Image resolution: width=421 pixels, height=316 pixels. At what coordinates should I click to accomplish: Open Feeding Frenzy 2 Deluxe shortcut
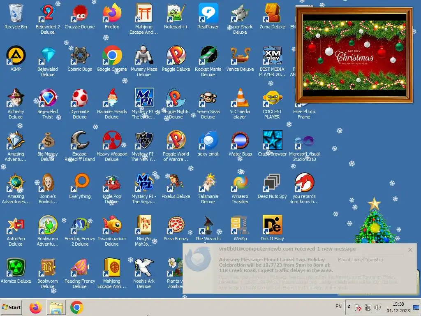pos(80,225)
